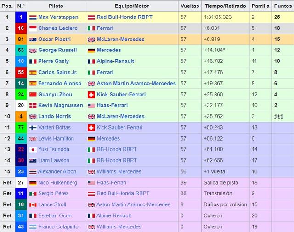Screen dimensions: 294x232
Task: Click the German flag beside Nico Hülkenberg
Action: click(33, 183)
